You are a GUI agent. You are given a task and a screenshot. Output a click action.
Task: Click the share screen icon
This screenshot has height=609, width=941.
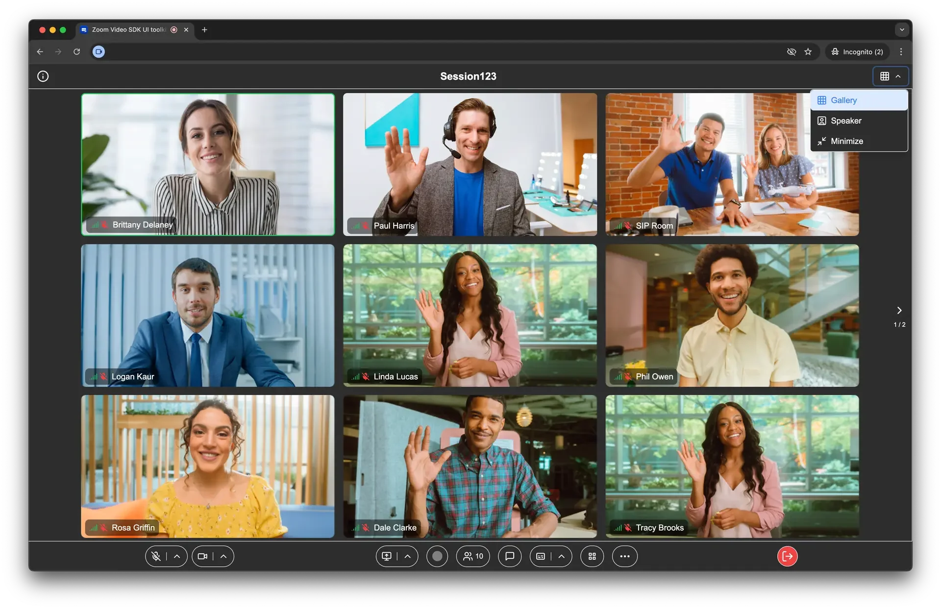(x=387, y=556)
